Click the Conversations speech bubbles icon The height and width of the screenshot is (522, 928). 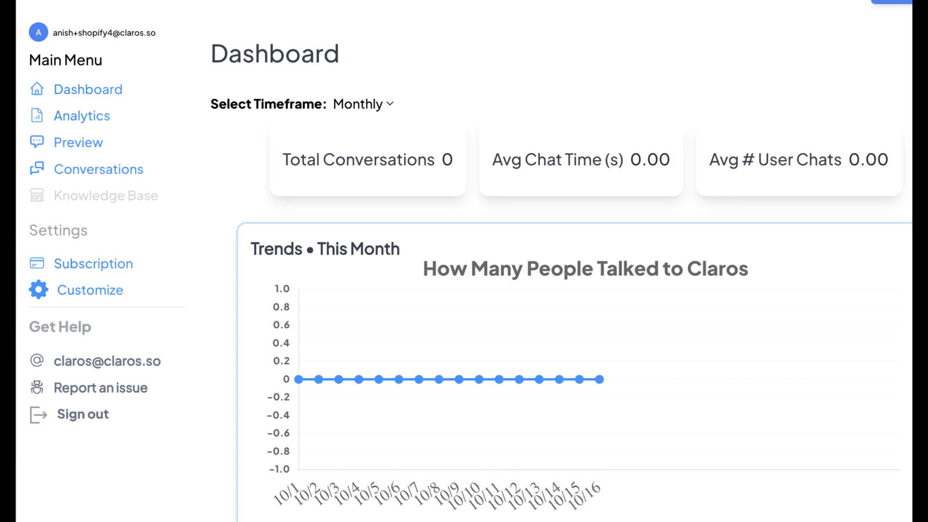point(37,168)
